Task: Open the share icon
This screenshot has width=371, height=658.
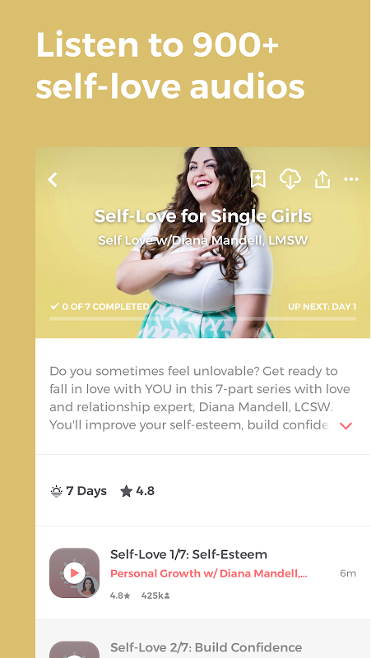Action: click(322, 179)
